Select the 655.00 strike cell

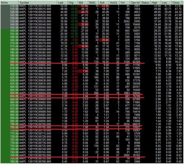[x=14, y=96]
